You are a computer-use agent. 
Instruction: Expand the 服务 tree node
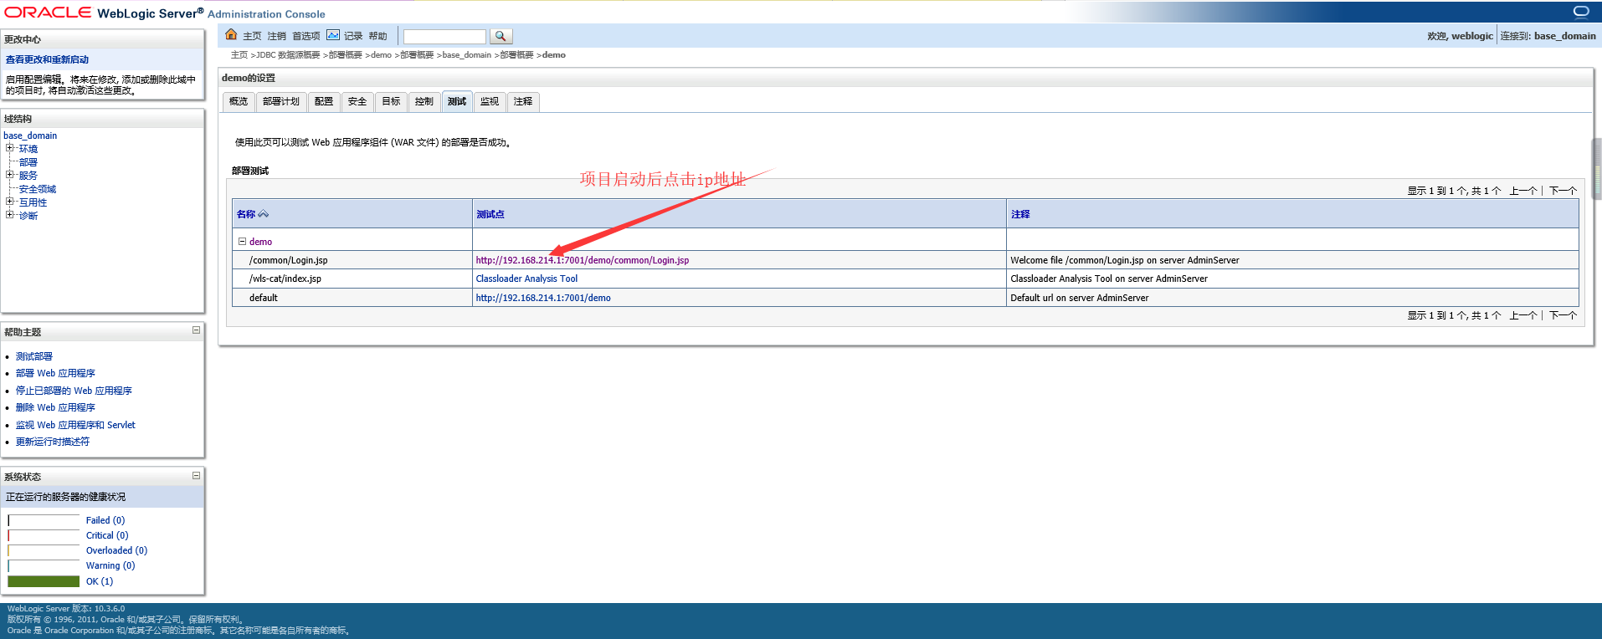tap(10, 175)
